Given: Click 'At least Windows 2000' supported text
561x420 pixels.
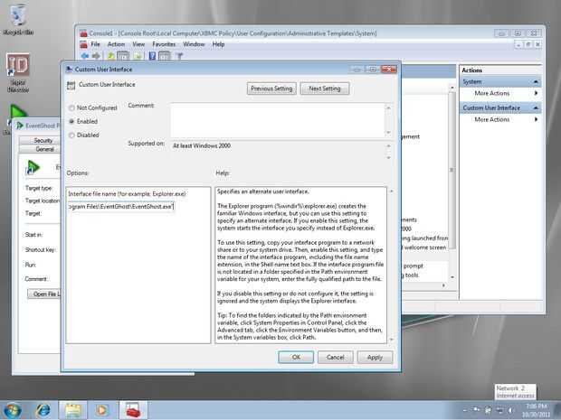Looking at the screenshot, I should (x=202, y=145).
